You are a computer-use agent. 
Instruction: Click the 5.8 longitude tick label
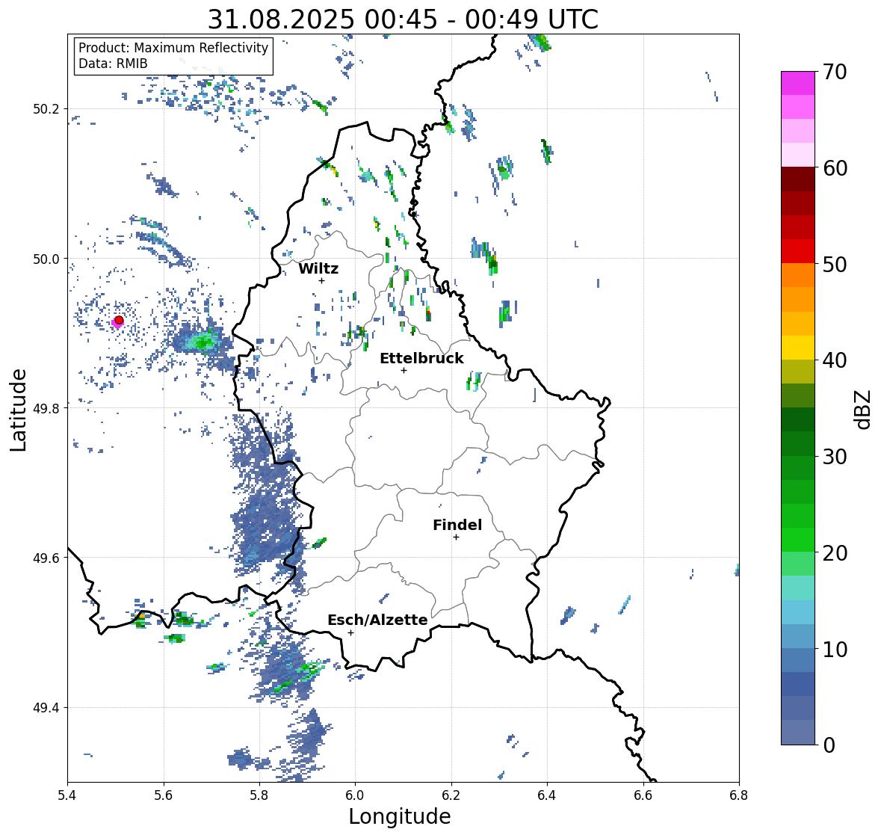pyautogui.click(x=259, y=795)
